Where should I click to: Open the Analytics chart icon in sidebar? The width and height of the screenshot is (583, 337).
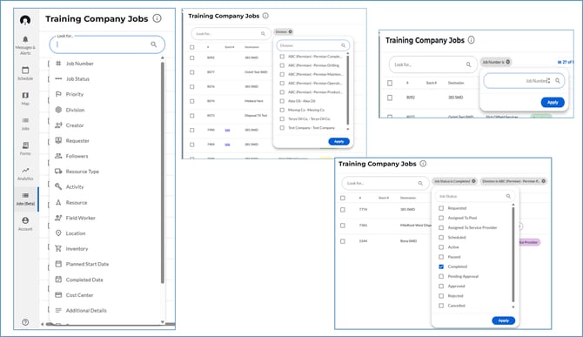(25, 171)
